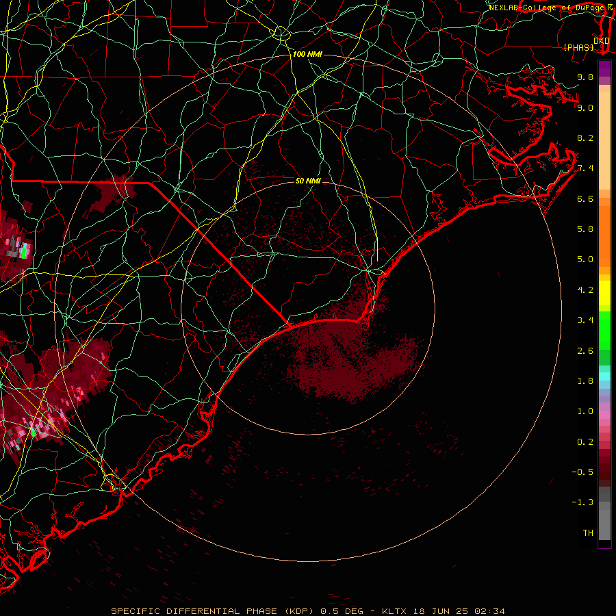The width and height of the screenshot is (616, 616).
Task: Click the bright green band of the color scale
Action: [x=604, y=331]
